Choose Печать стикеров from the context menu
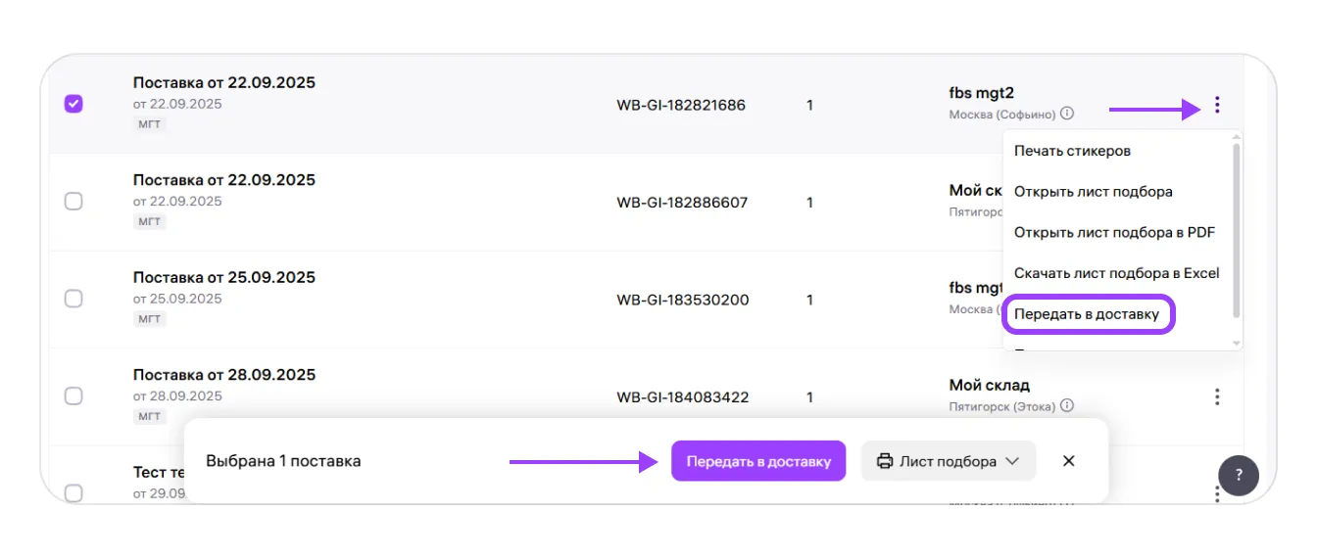1317x558 pixels. tap(1072, 151)
